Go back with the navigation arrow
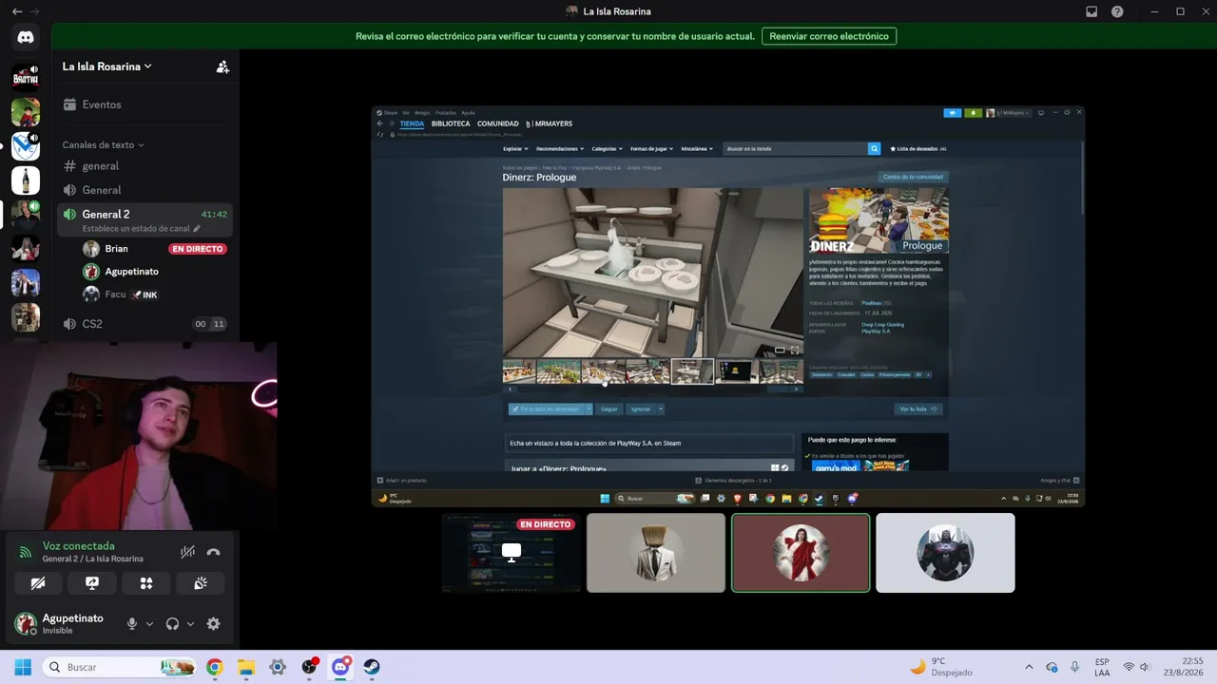The width and height of the screenshot is (1217, 684). 17,11
